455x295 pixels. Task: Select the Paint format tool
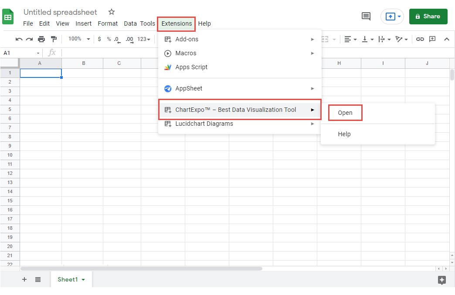54,39
